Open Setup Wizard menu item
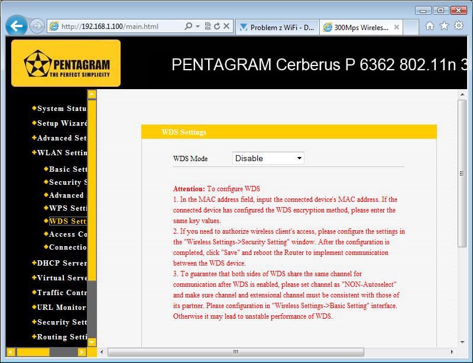 point(60,123)
